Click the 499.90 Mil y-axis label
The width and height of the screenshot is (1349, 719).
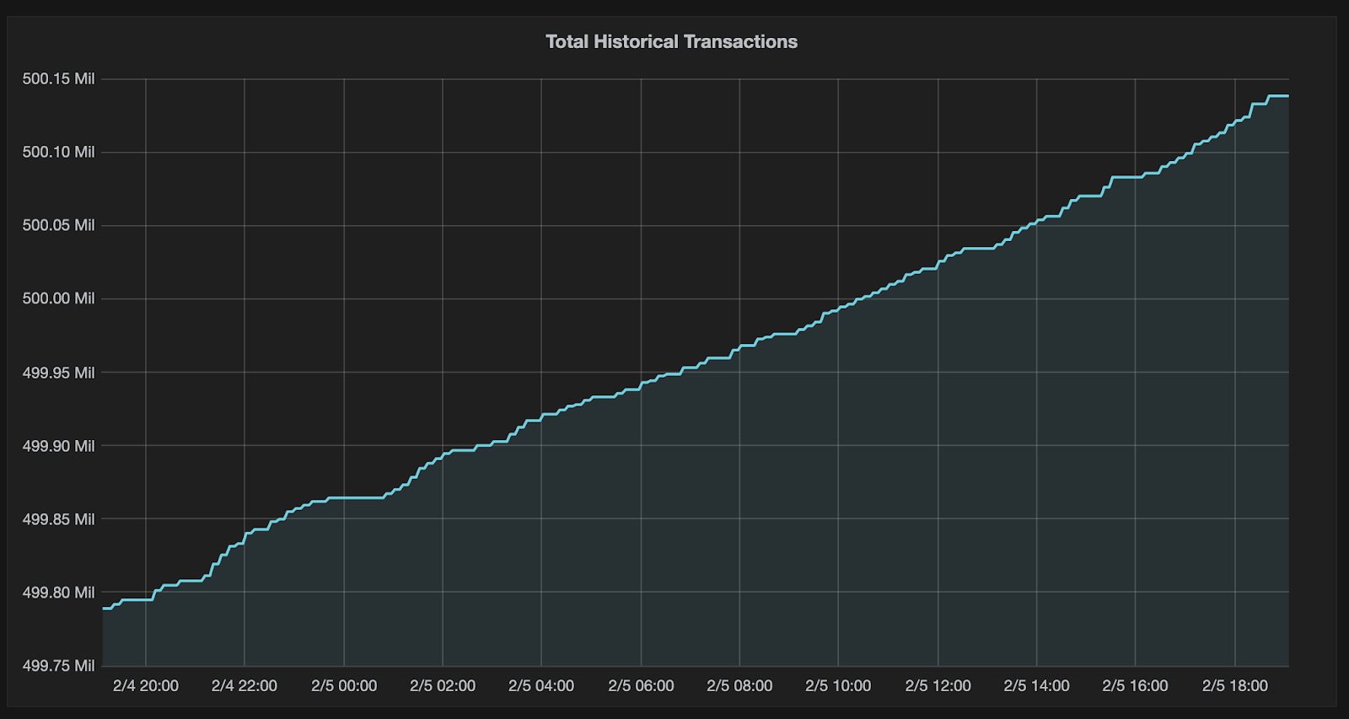pyautogui.click(x=58, y=445)
